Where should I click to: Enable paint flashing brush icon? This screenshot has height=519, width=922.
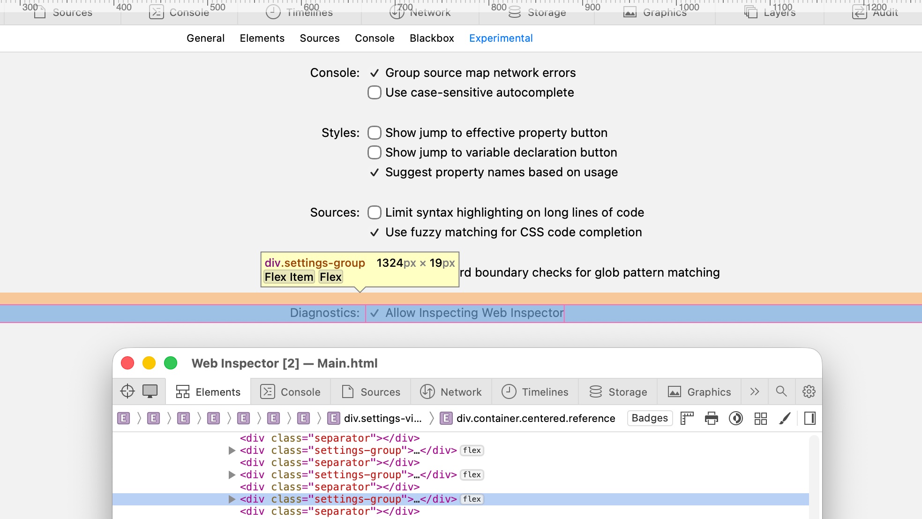point(785,418)
